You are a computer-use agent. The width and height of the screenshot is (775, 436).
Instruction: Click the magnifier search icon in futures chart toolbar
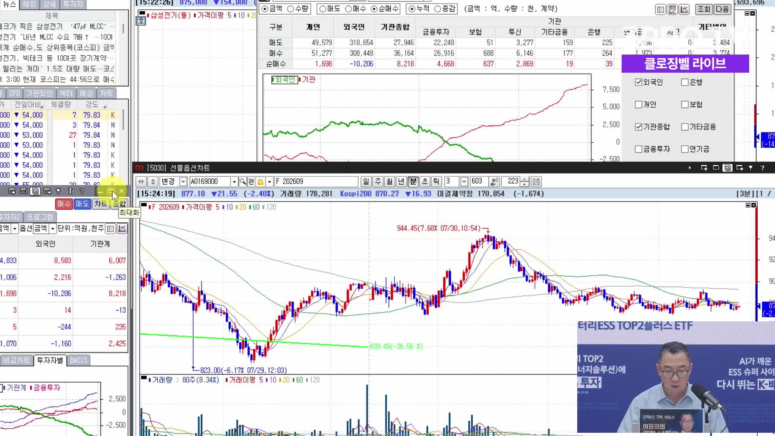[243, 182]
